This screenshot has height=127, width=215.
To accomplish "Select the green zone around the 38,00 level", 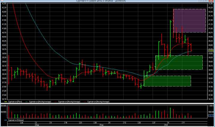I will point(167,81).
